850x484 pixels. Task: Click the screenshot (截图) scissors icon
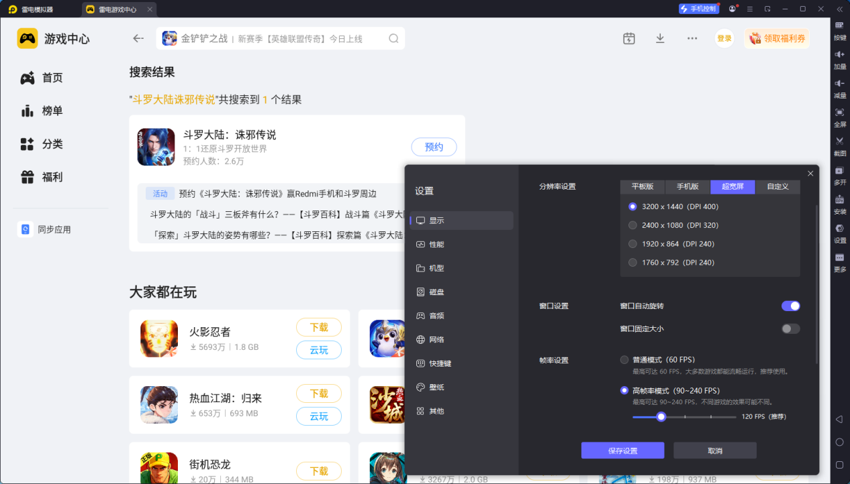(x=839, y=143)
